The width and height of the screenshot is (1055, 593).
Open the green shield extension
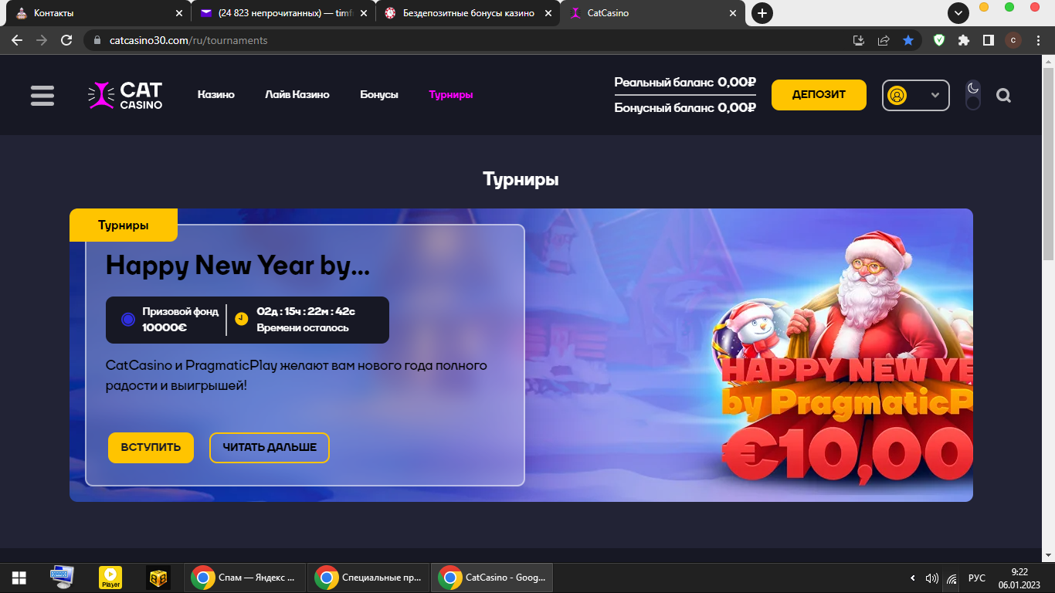click(939, 40)
